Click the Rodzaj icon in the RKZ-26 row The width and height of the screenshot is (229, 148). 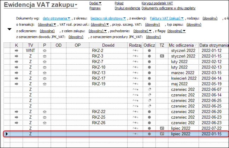pos(135,123)
